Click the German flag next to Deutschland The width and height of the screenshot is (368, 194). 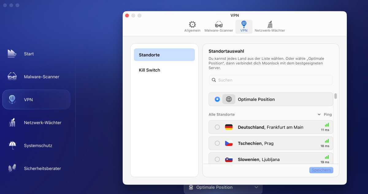tap(228, 127)
